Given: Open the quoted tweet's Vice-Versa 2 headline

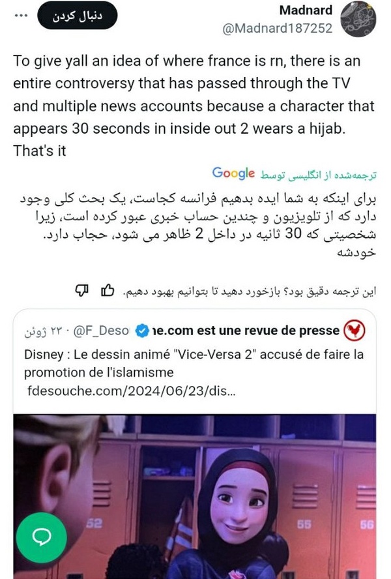Looking at the screenshot, I should point(194,363).
